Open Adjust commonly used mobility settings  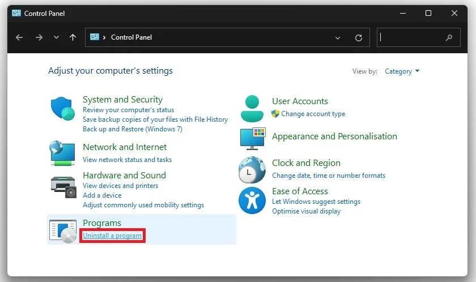click(143, 205)
